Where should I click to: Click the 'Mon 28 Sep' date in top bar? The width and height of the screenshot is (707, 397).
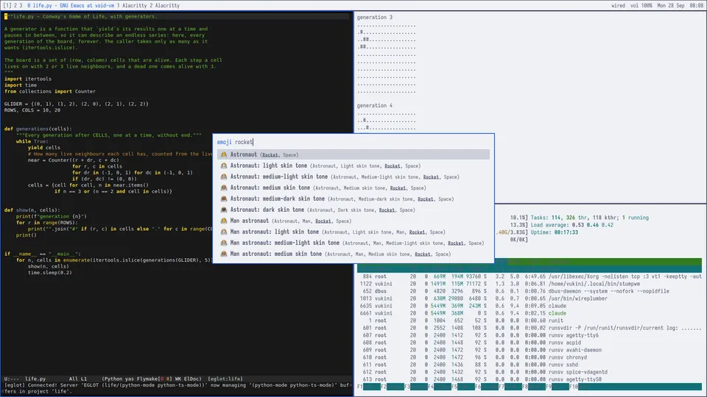coord(671,5)
